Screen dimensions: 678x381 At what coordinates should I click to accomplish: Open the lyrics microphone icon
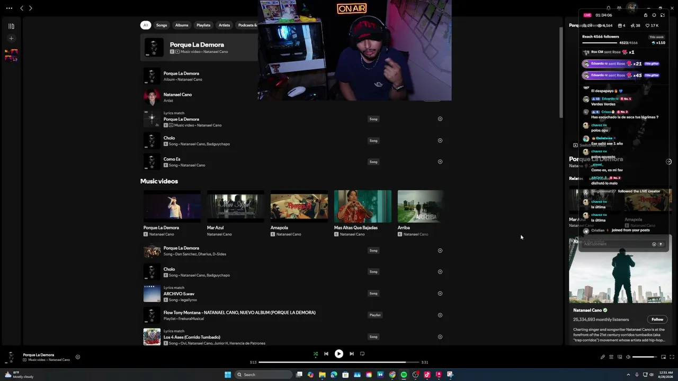603,357
